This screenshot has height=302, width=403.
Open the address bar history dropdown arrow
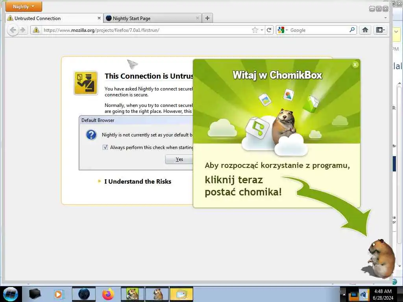click(x=262, y=30)
